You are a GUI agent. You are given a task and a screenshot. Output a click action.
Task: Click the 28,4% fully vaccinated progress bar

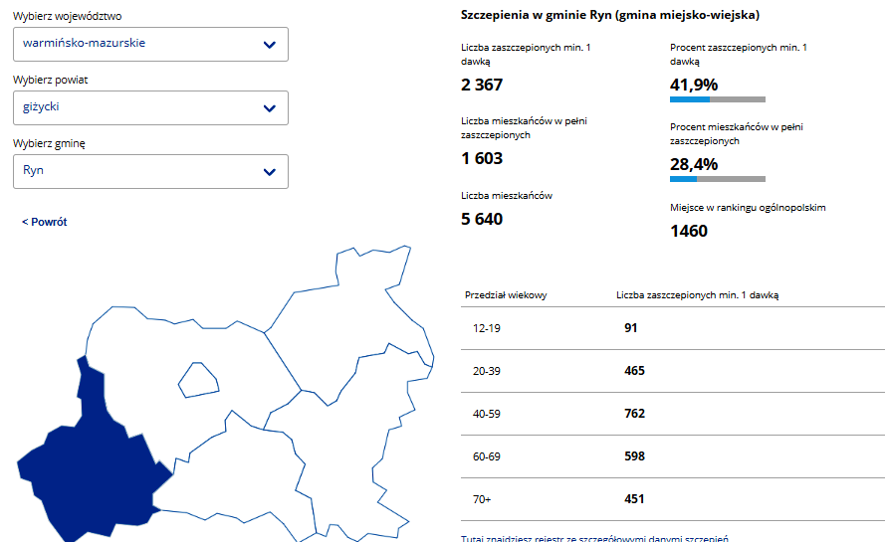717,179
